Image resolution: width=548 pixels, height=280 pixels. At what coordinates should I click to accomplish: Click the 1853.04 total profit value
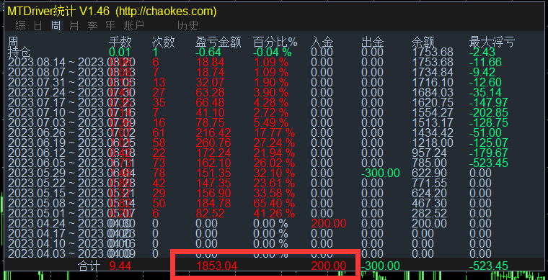pyautogui.click(x=217, y=266)
